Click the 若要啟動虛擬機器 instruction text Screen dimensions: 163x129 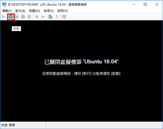click(x=81, y=74)
